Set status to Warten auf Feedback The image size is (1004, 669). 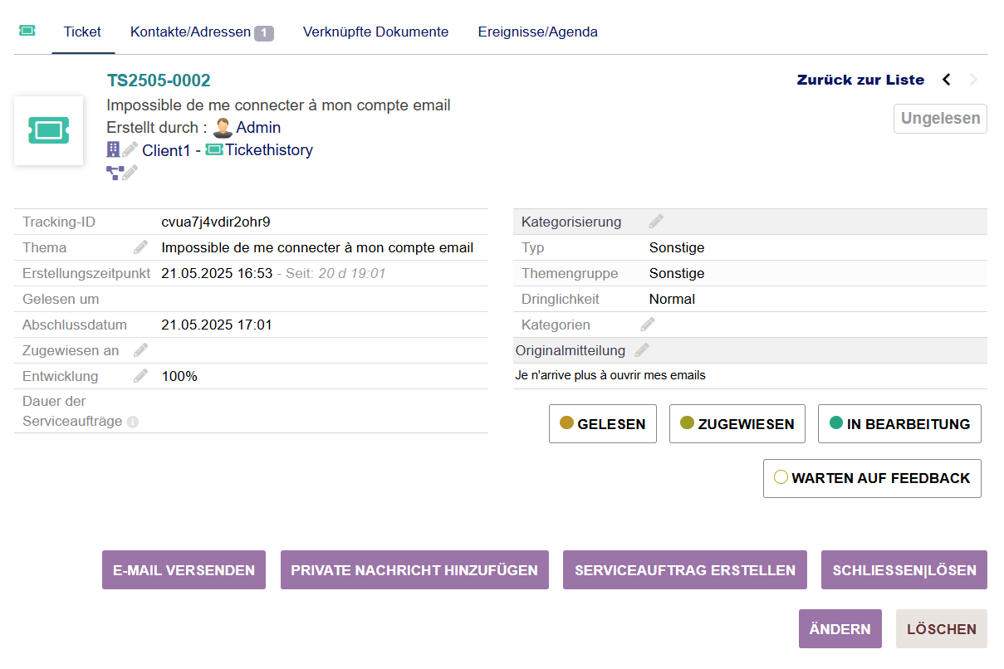872,478
